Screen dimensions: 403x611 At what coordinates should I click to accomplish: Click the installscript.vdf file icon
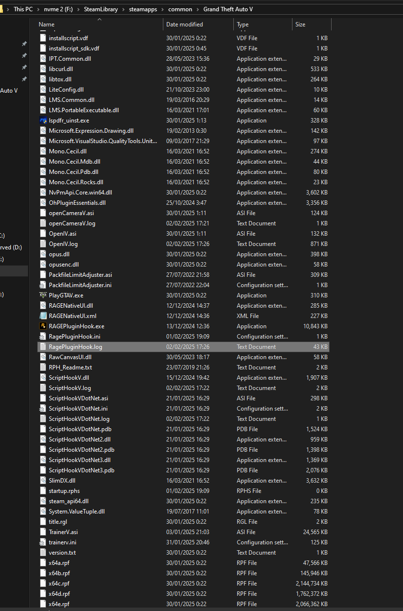pos(43,38)
